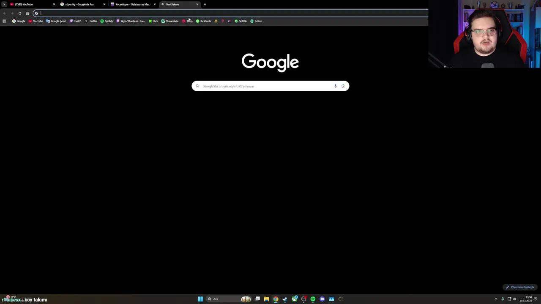The width and height of the screenshot is (541, 304).
Task: Click the browser forward arrow
Action: click(12, 13)
